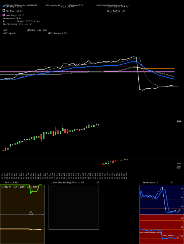Click the 'Stochastics & R' panel title
The height and width of the screenshot is (244, 184).
(150, 183)
